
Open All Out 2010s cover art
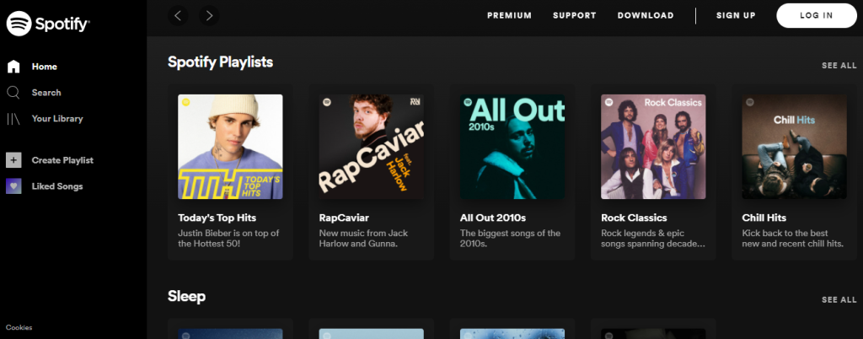512,147
